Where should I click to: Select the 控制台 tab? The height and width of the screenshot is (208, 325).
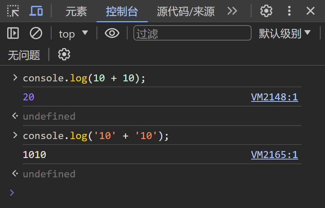(122, 12)
